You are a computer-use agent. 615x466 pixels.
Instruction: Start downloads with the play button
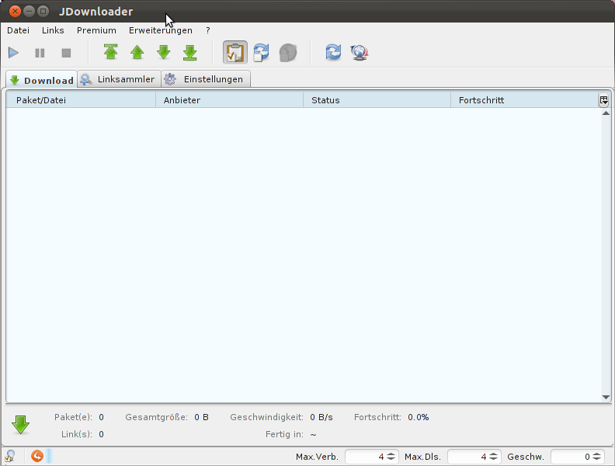(x=13, y=53)
